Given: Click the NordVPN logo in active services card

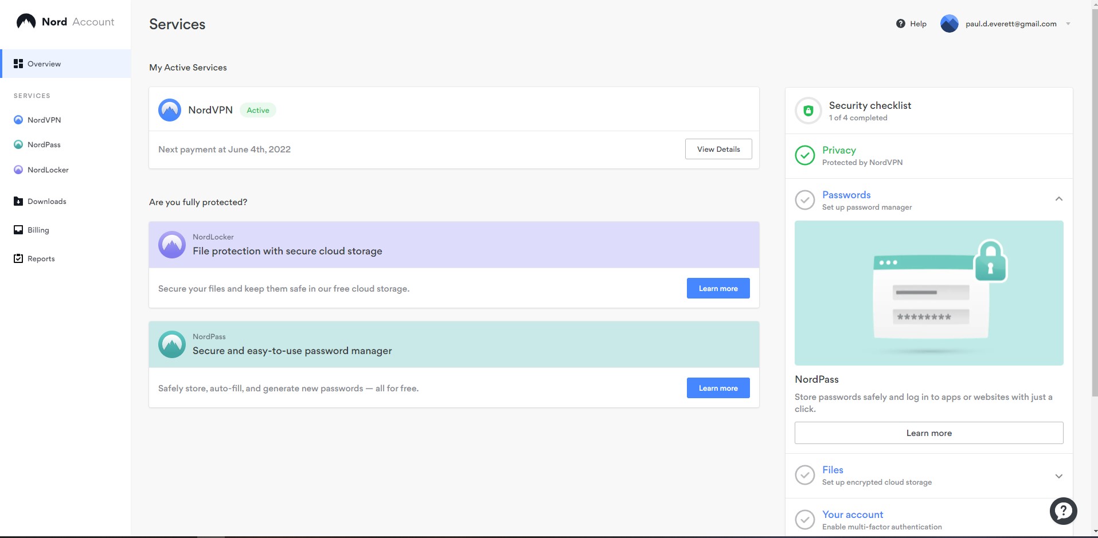Looking at the screenshot, I should (170, 110).
